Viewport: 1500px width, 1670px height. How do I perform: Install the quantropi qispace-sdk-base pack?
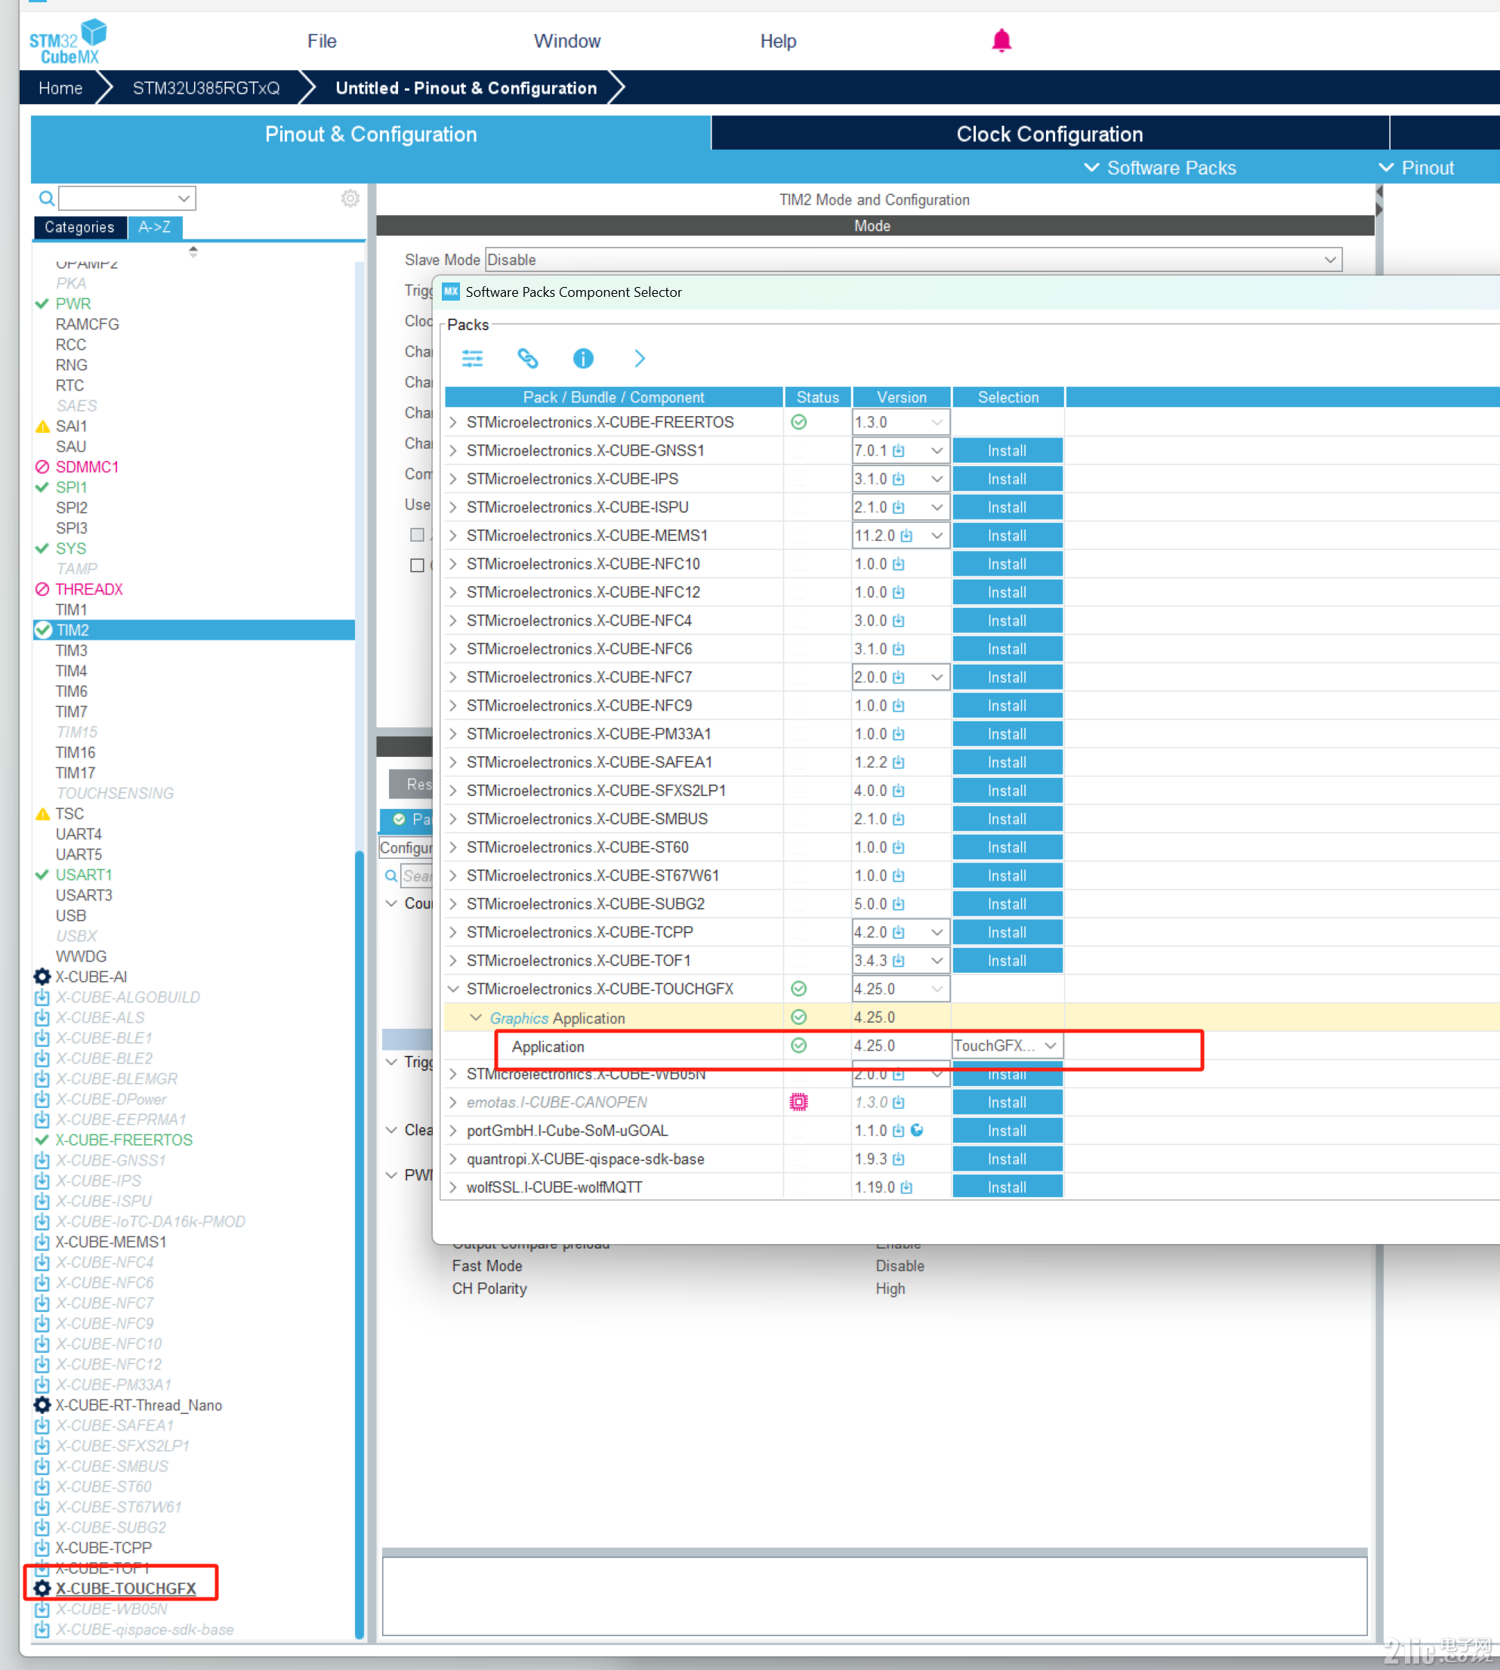(1007, 1159)
